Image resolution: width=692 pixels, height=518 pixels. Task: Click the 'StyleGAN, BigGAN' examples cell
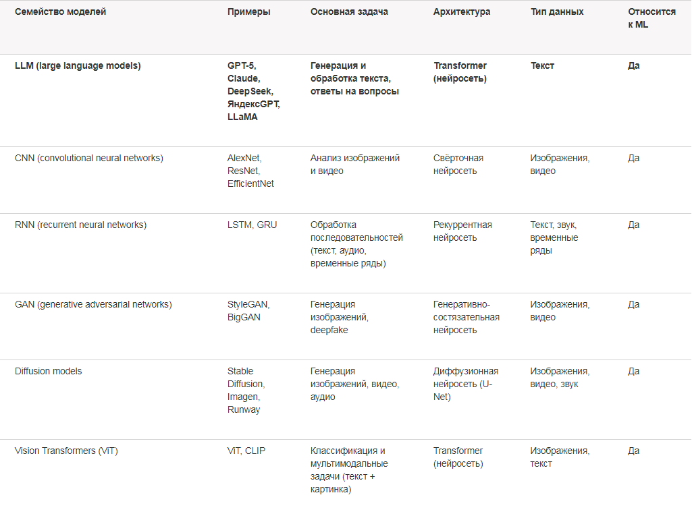coord(248,311)
